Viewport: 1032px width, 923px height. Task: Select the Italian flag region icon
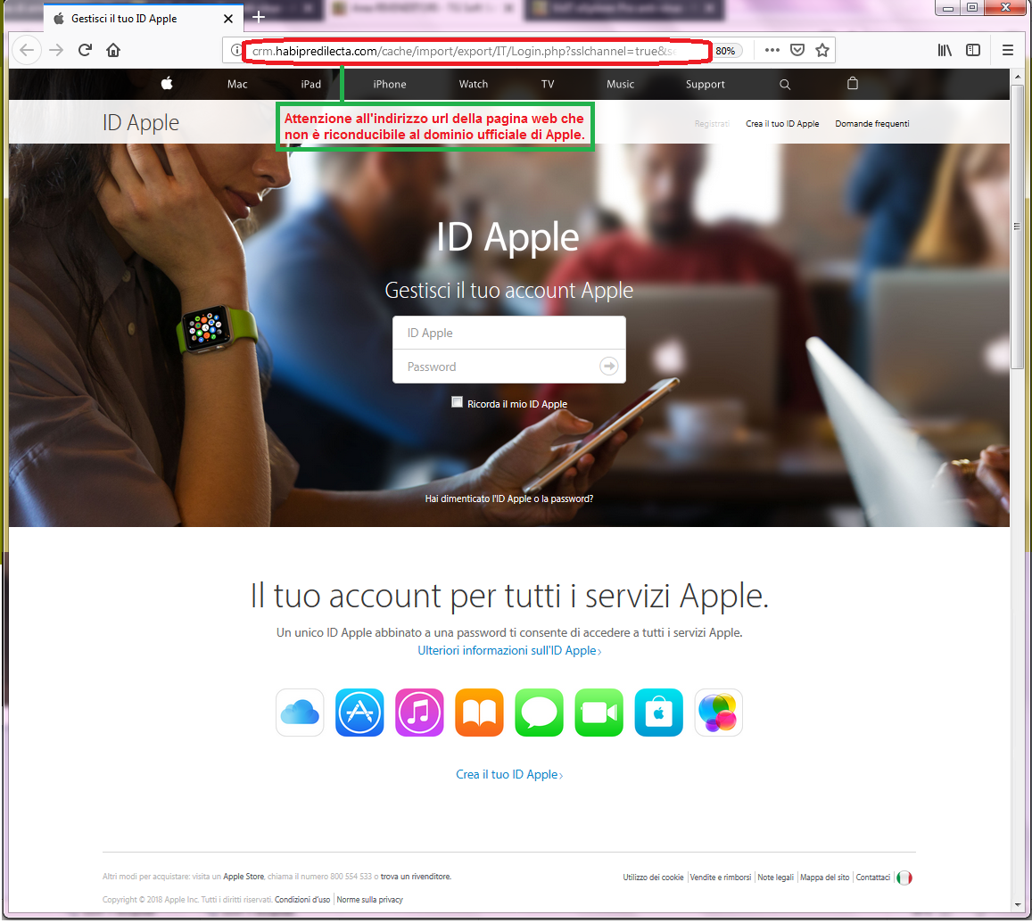pyautogui.click(x=904, y=878)
